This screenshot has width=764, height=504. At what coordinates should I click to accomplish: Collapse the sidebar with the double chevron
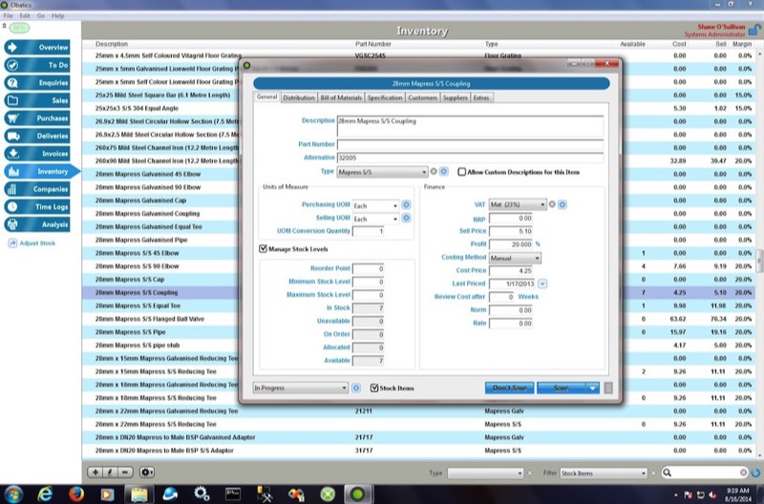click(4, 27)
